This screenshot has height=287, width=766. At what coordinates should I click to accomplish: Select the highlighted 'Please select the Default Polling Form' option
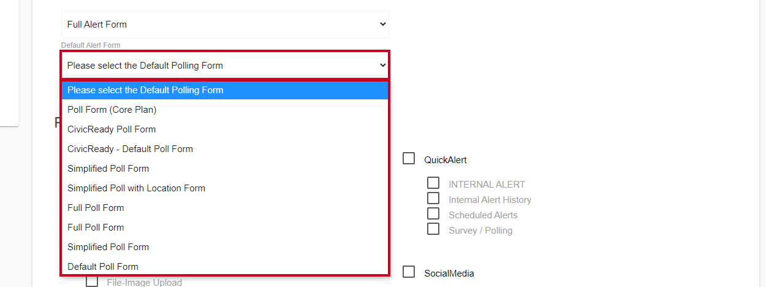pos(225,90)
